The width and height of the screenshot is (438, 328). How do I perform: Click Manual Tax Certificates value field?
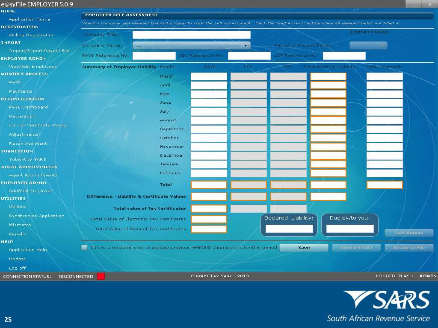209,229
